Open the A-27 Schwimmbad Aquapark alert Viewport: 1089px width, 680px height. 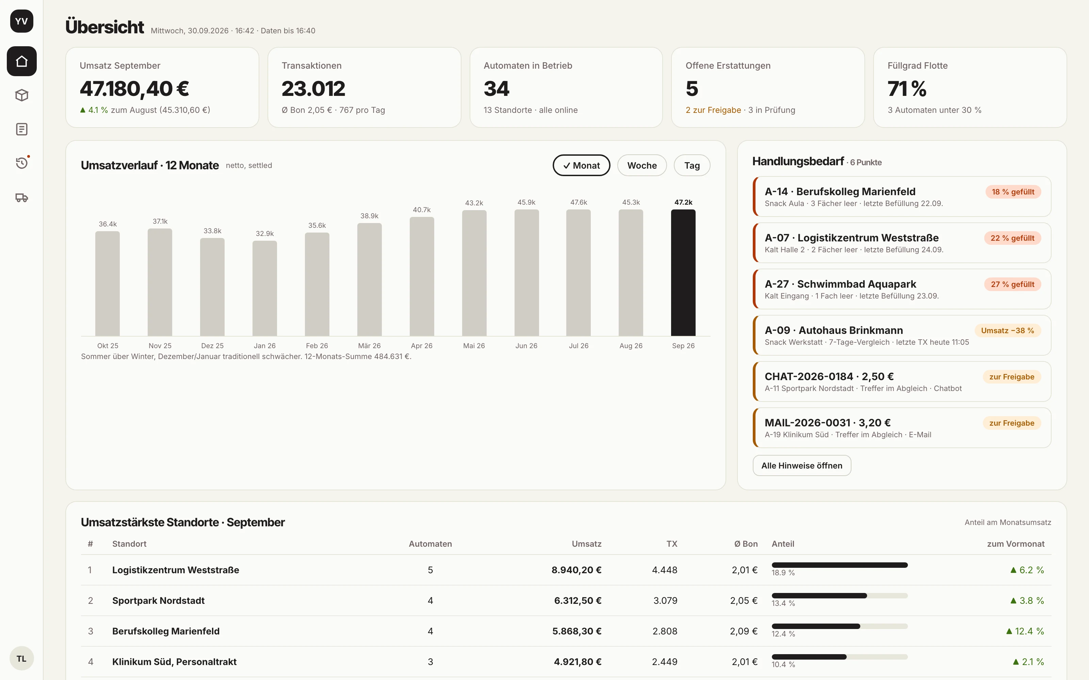pyautogui.click(x=902, y=289)
